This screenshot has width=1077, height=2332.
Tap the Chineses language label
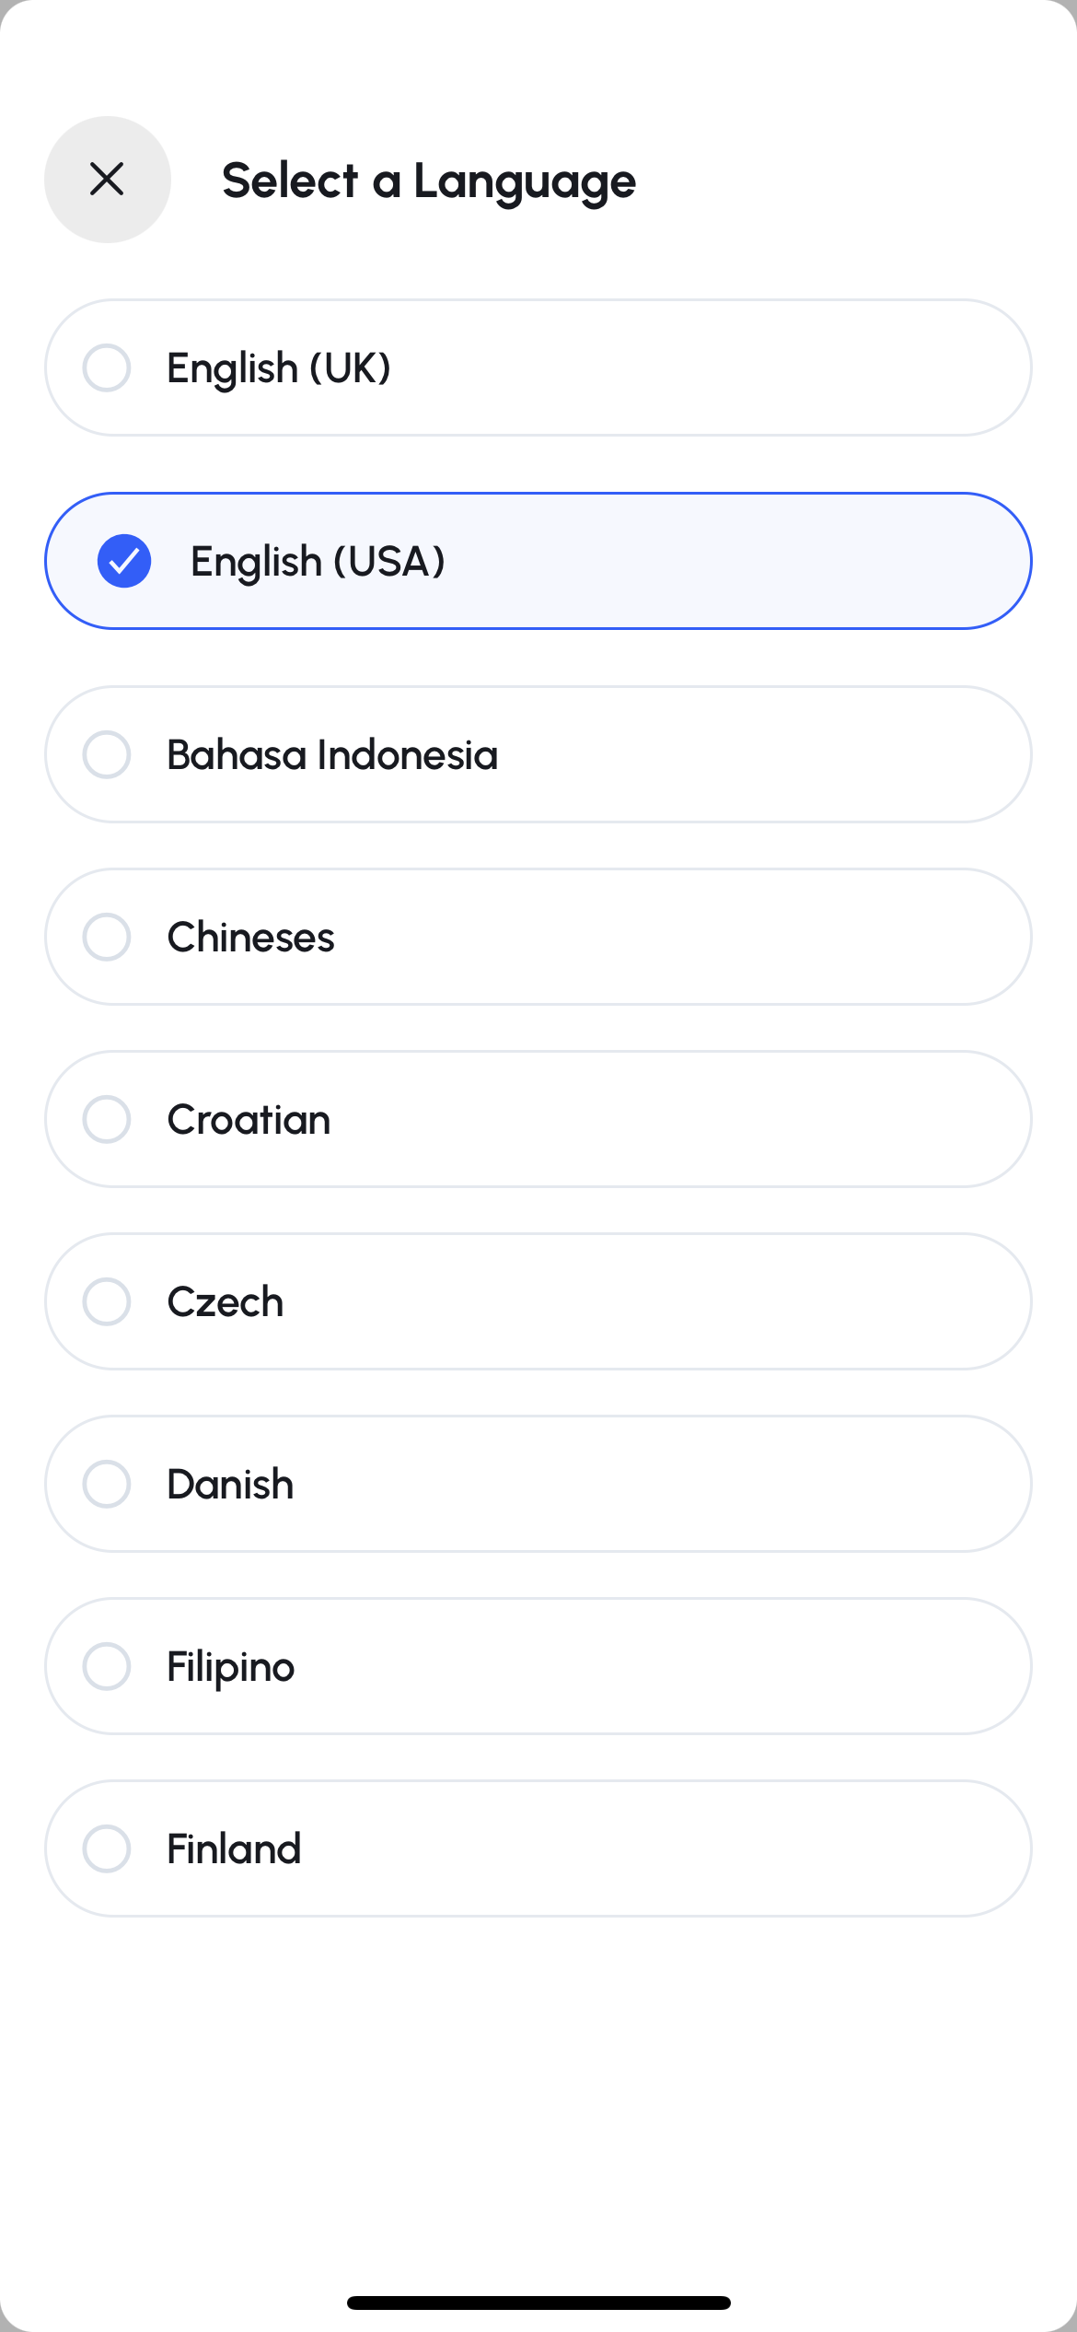[250, 938]
